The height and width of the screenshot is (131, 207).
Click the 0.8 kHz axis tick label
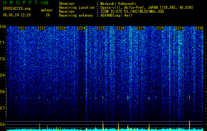click(3, 92)
